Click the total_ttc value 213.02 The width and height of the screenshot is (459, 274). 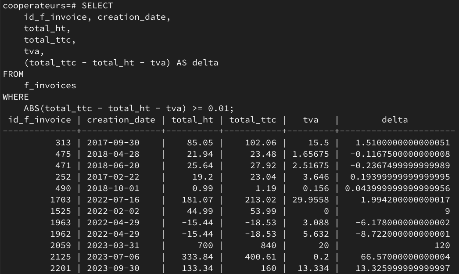[x=261, y=200]
